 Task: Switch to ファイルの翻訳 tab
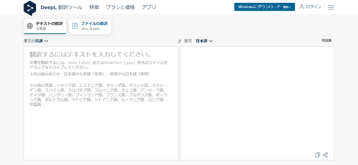click(90, 26)
